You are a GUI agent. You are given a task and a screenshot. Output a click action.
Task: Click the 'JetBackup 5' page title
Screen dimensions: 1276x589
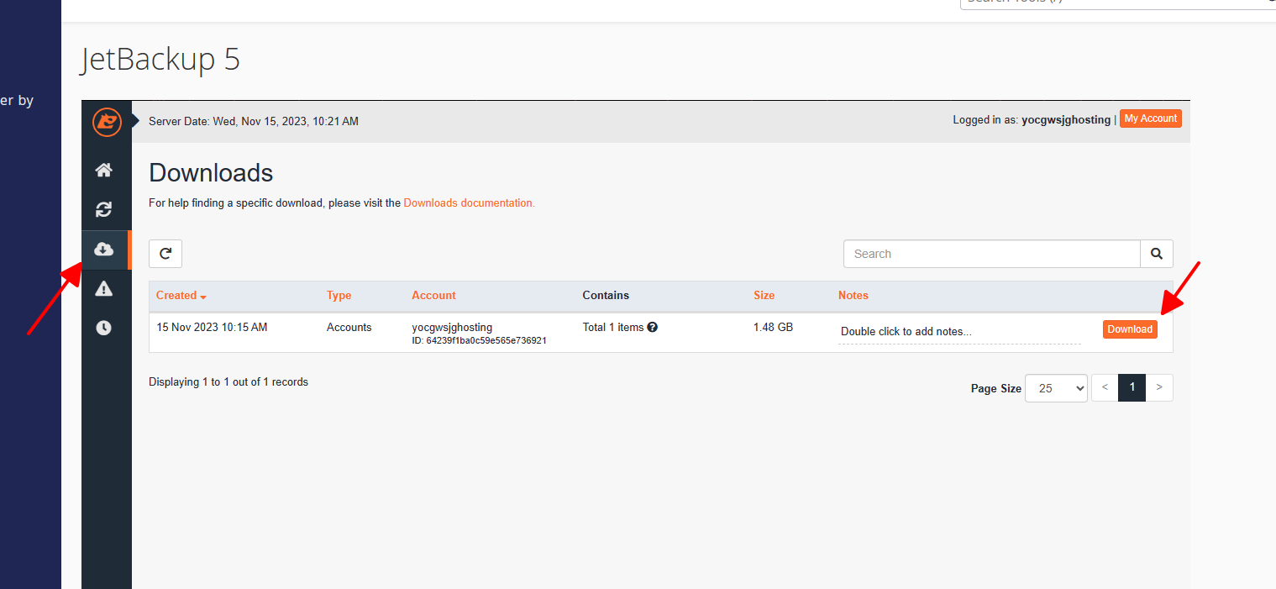tap(160, 59)
